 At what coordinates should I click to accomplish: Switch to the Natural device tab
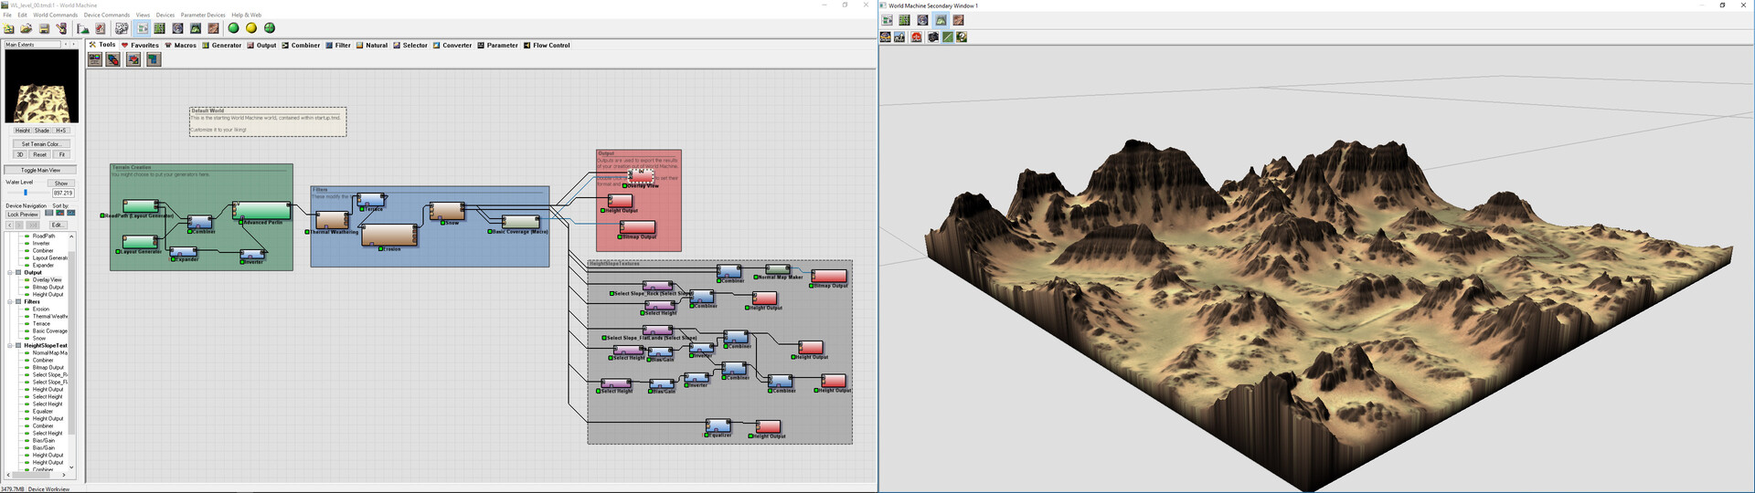pos(372,45)
